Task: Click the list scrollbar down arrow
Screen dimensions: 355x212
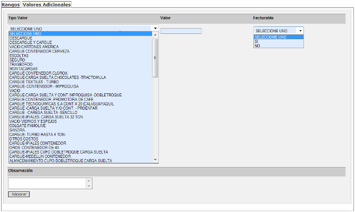Action: 155,160
